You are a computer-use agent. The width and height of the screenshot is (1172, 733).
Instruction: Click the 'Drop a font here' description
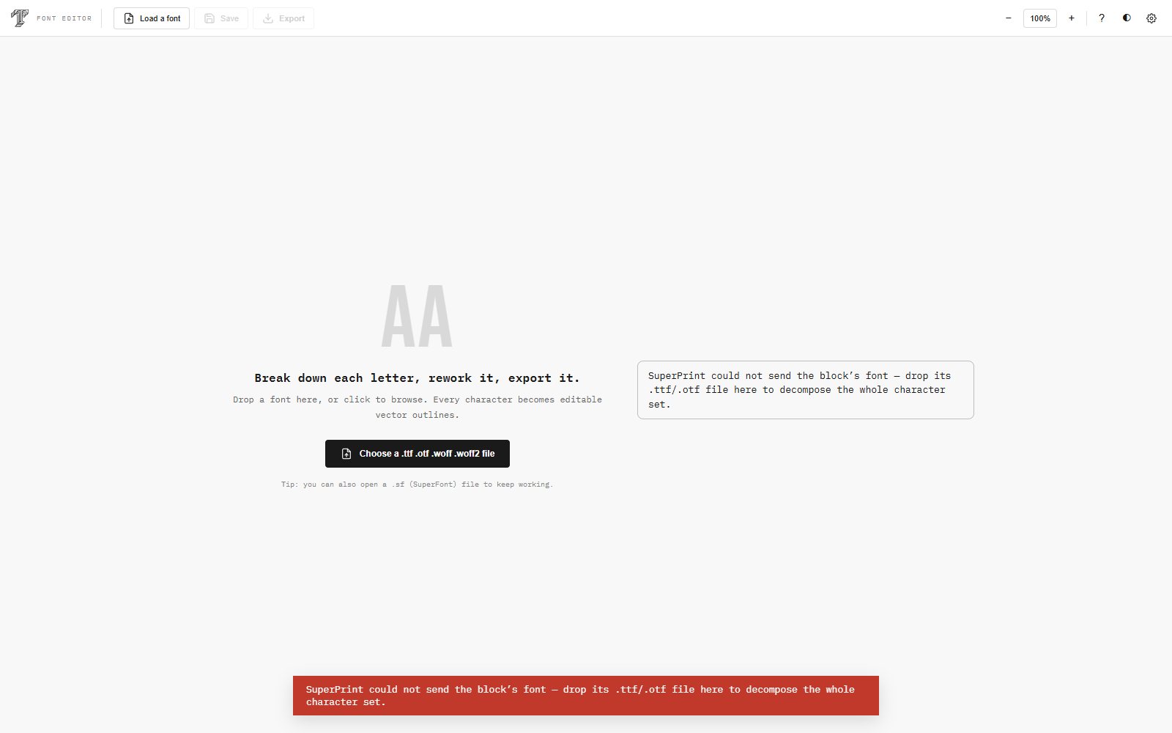click(x=418, y=407)
